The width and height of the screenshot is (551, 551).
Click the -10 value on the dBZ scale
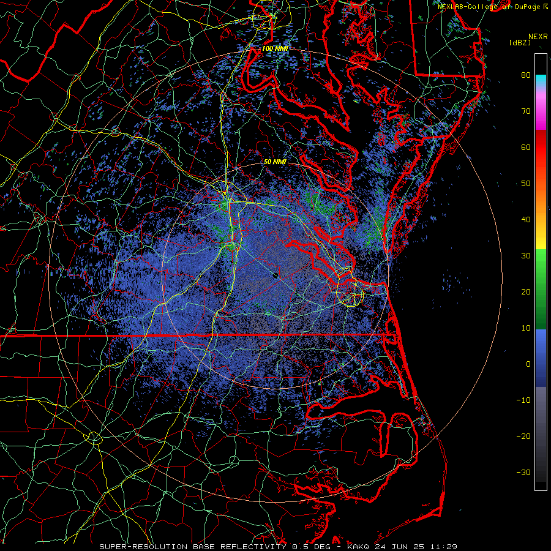523,400
